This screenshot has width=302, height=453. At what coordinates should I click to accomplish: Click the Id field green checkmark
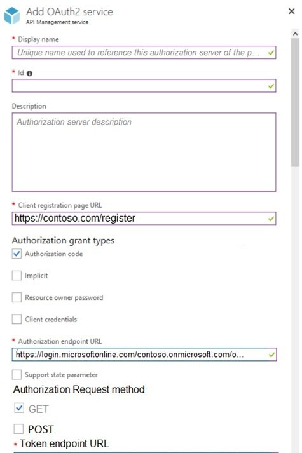[x=271, y=86]
